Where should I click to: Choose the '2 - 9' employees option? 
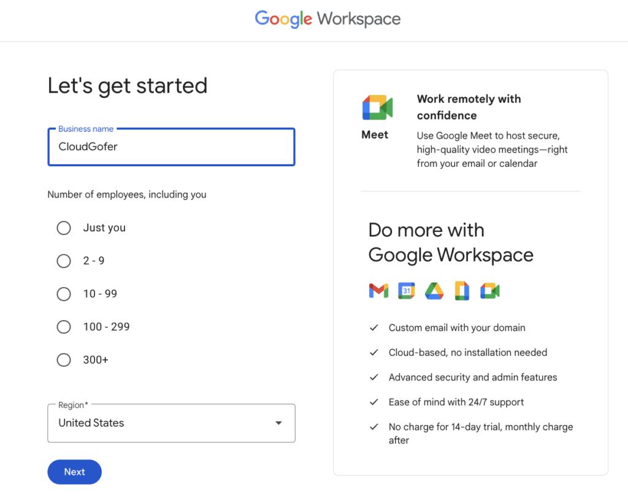[x=64, y=261]
